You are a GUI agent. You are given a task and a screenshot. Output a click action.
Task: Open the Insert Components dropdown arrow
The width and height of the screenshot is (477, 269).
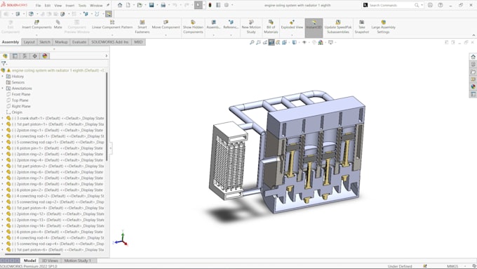[36, 35]
